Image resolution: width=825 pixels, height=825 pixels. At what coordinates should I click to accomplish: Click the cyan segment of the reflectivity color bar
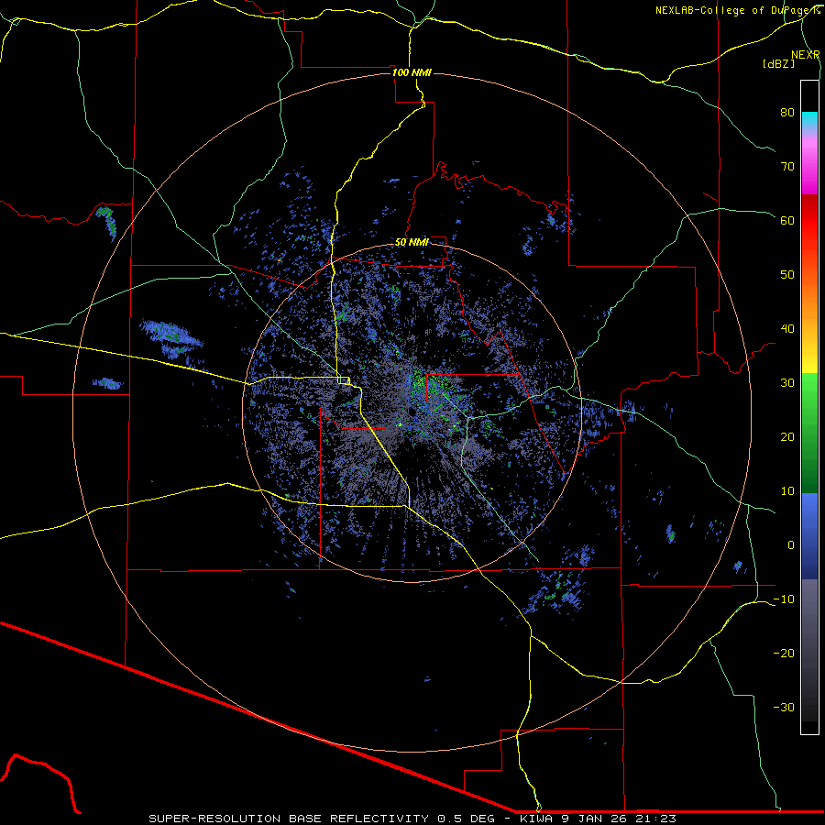(x=809, y=120)
